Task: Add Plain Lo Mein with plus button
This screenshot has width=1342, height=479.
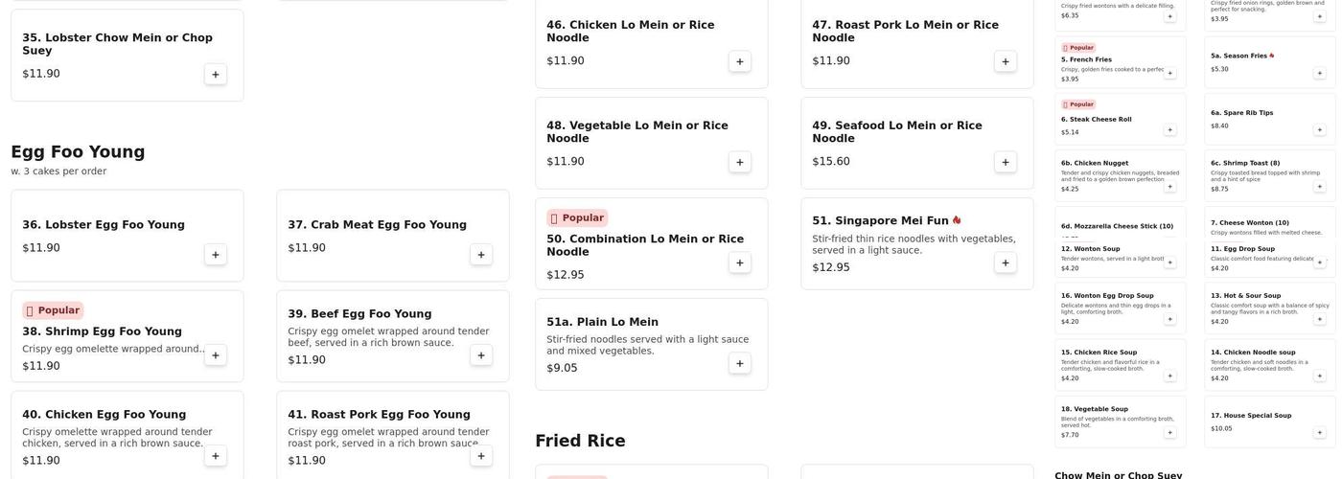Action: click(739, 363)
